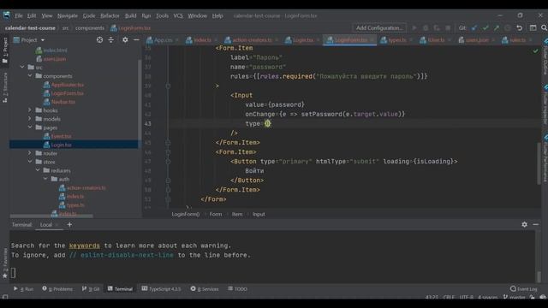This screenshot has width=548, height=308.
Task: Collapse the auth folder
Action: [x=45, y=179]
